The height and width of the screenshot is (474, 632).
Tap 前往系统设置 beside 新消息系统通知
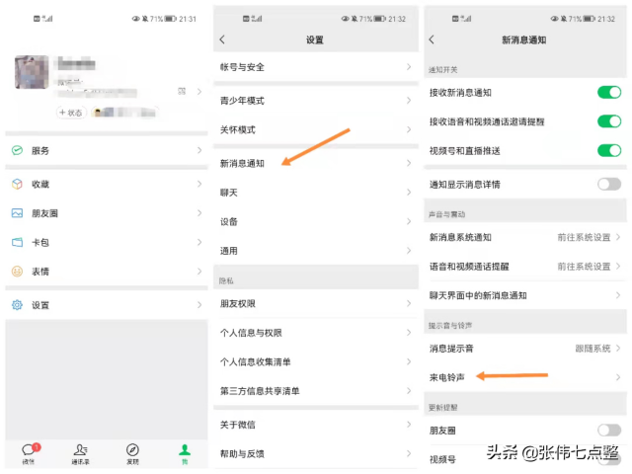point(584,237)
